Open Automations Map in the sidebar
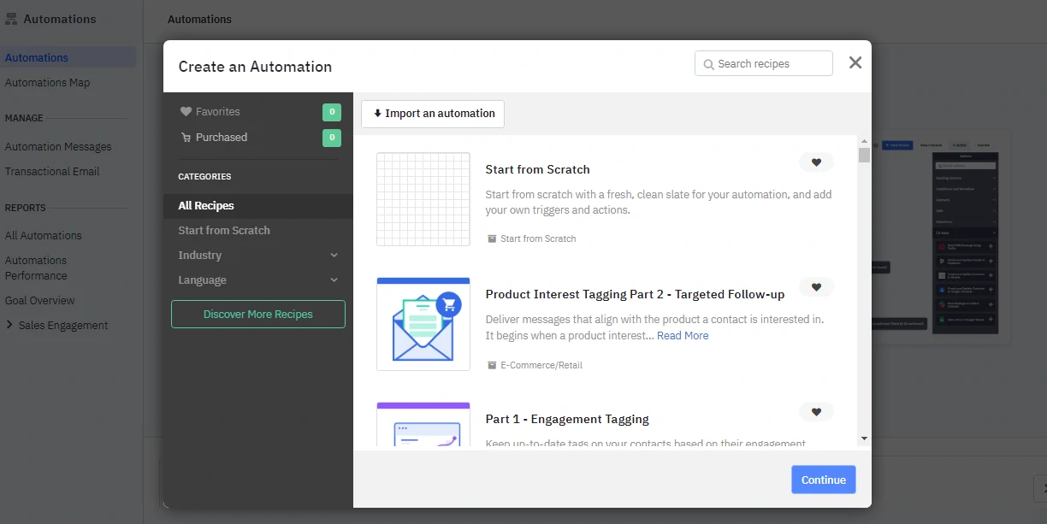The width and height of the screenshot is (1047, 524). (x=47, y=83)
